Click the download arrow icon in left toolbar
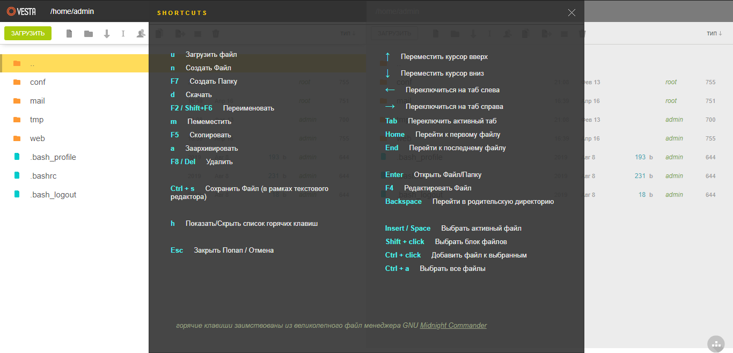Viewport: 733px width, 353px height. coord(107,34)
